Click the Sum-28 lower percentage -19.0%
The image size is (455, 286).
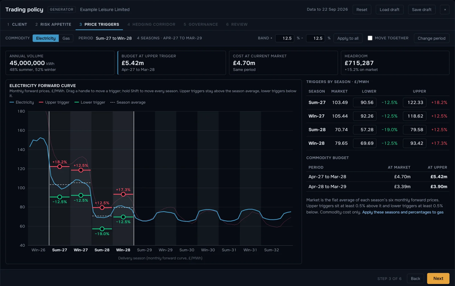click(x=389, y=129)
